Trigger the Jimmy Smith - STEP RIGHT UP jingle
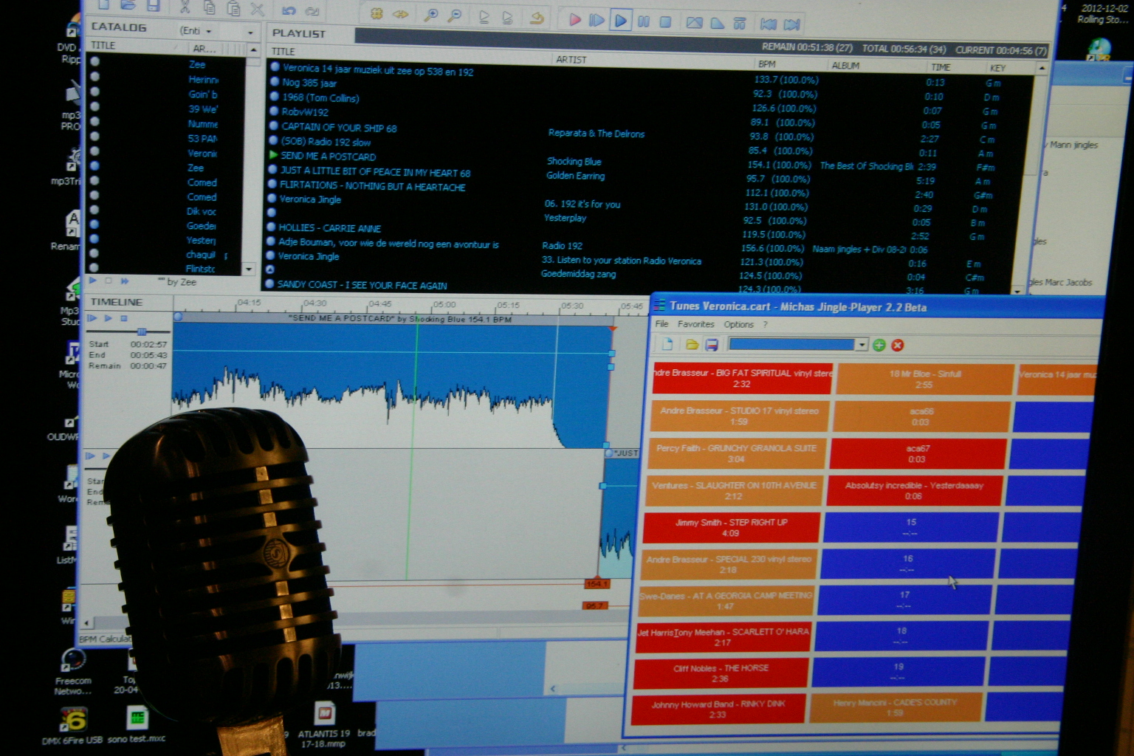This screenshot has height=756, width=1134. 731,527
